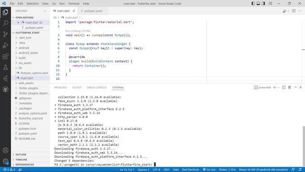Open the GitHub activity bar icon
305x172 pixels.
click(5, 89)
